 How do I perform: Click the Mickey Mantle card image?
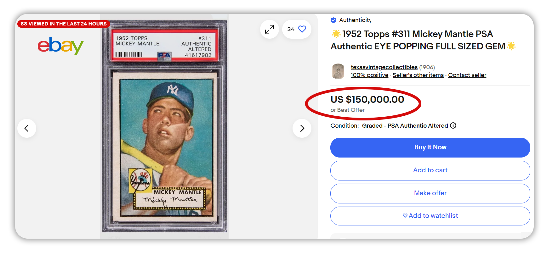tap(165, 126)
